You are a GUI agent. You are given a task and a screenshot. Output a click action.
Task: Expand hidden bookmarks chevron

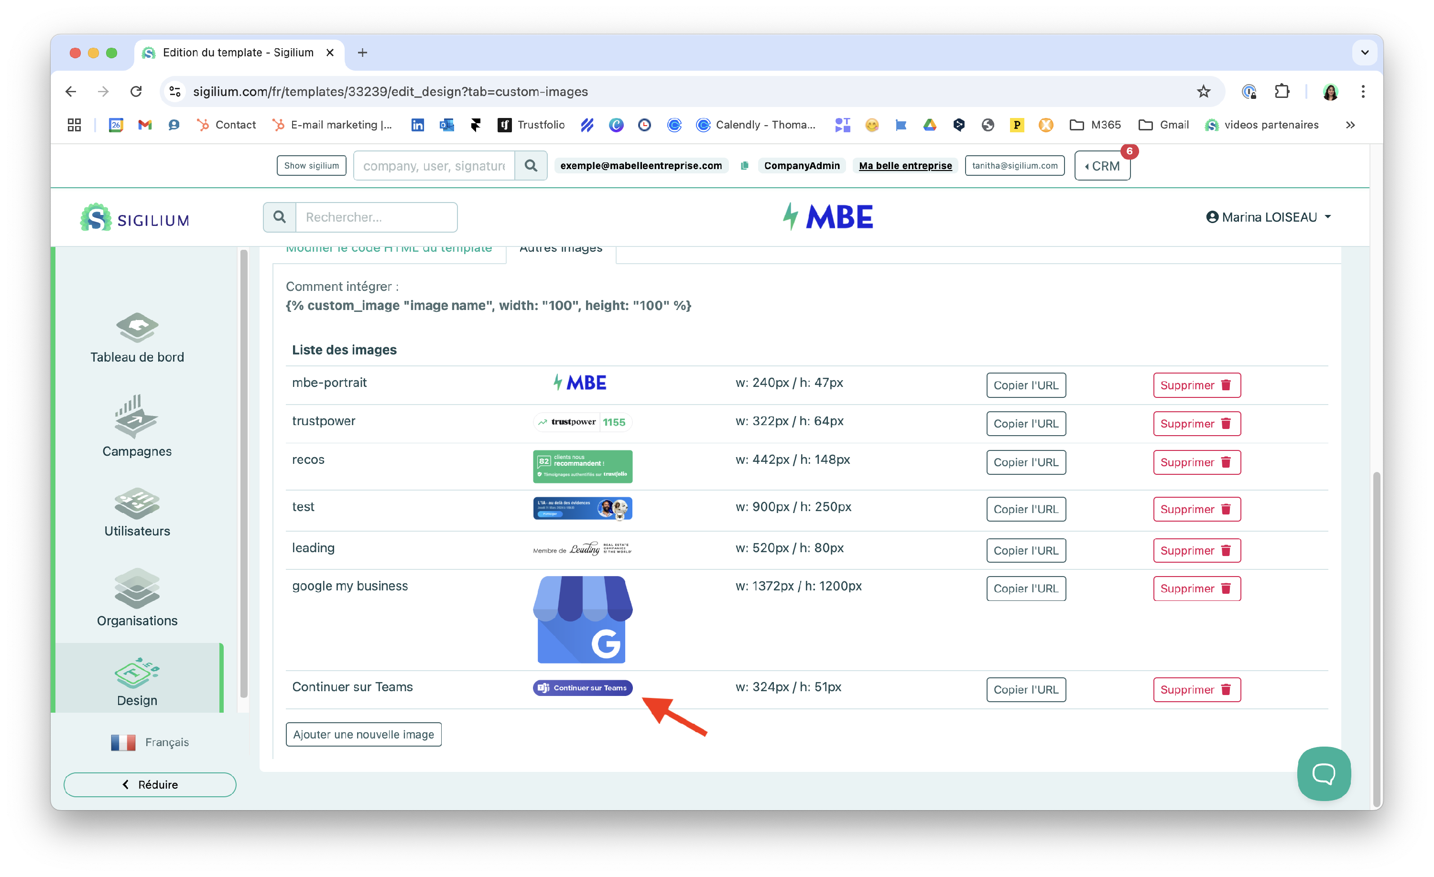point(1350,125)
